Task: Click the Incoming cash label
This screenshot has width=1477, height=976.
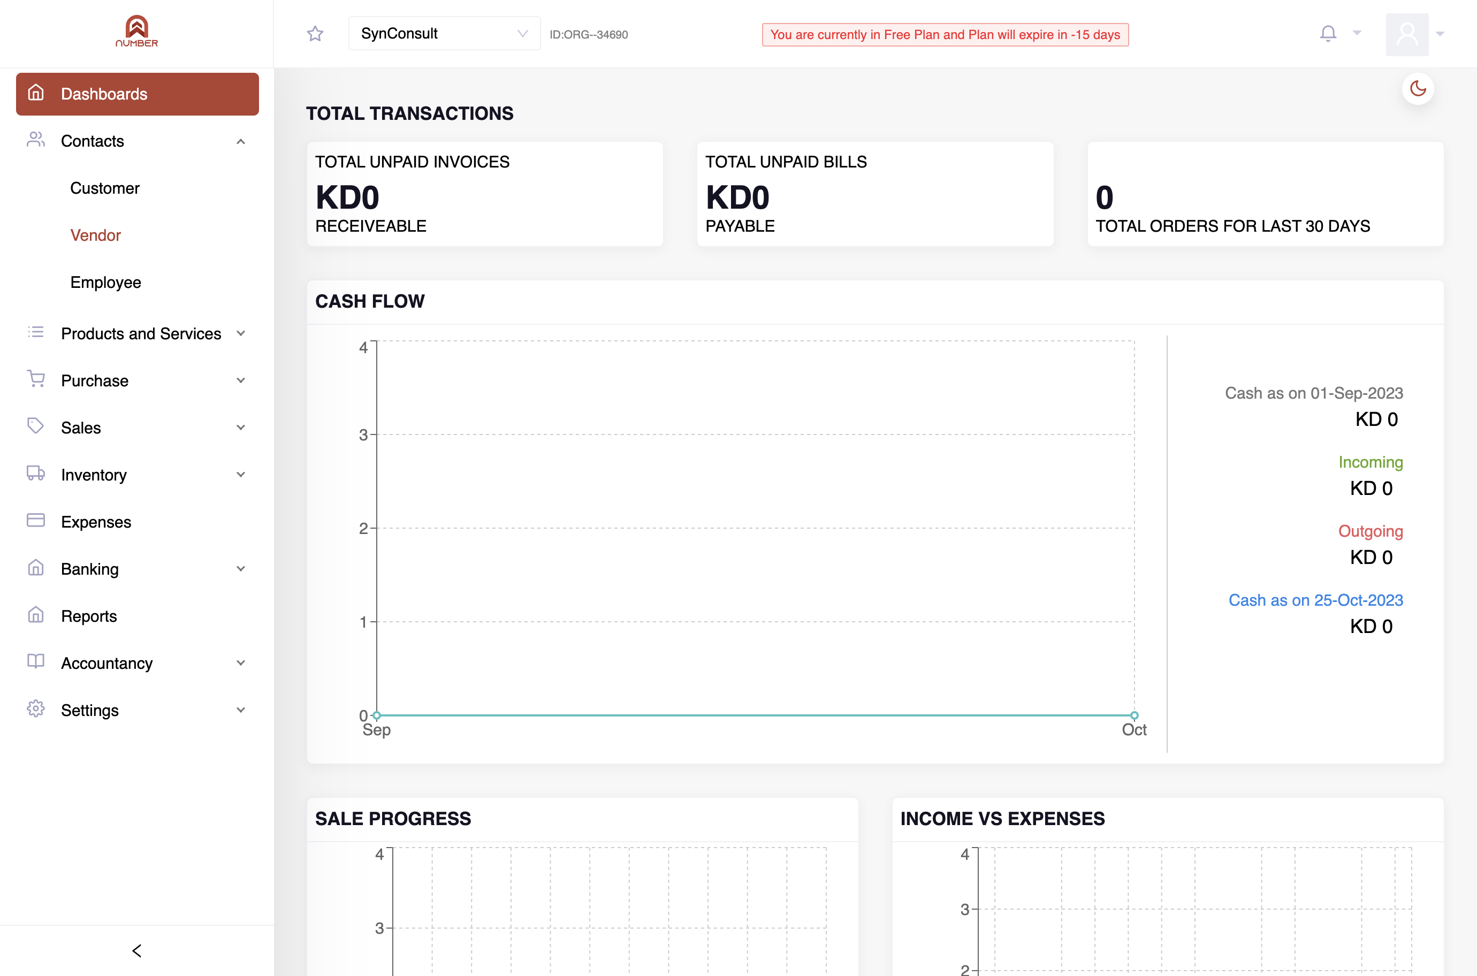Action: pos(1371,462)
